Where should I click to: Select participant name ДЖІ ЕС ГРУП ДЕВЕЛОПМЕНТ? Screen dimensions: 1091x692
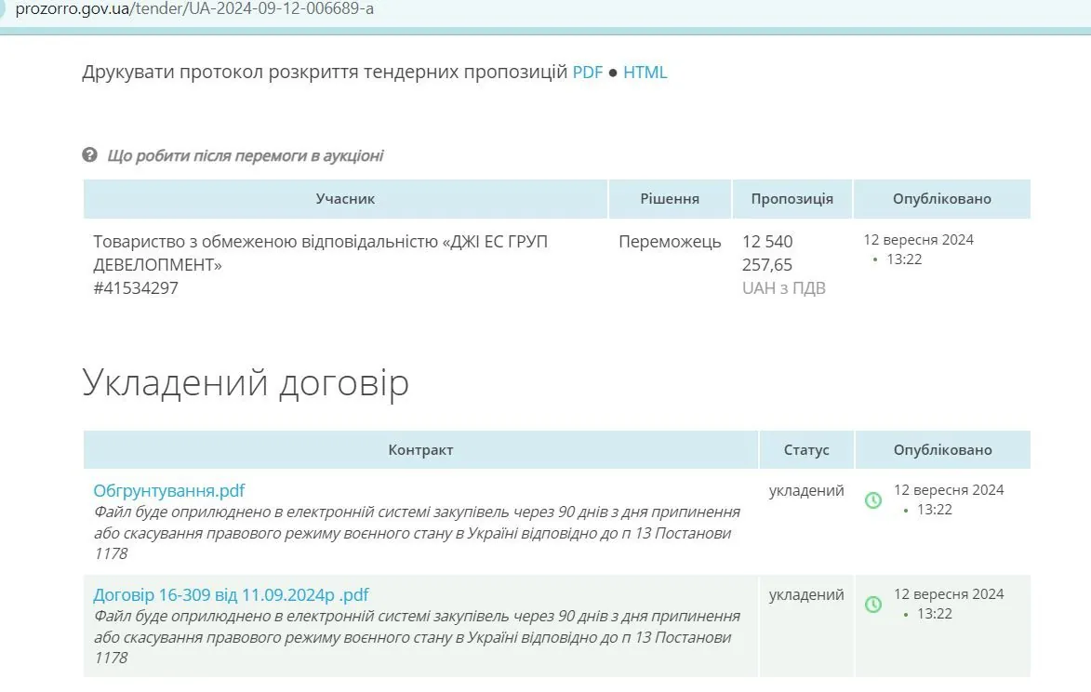click(x=321, y=253)
